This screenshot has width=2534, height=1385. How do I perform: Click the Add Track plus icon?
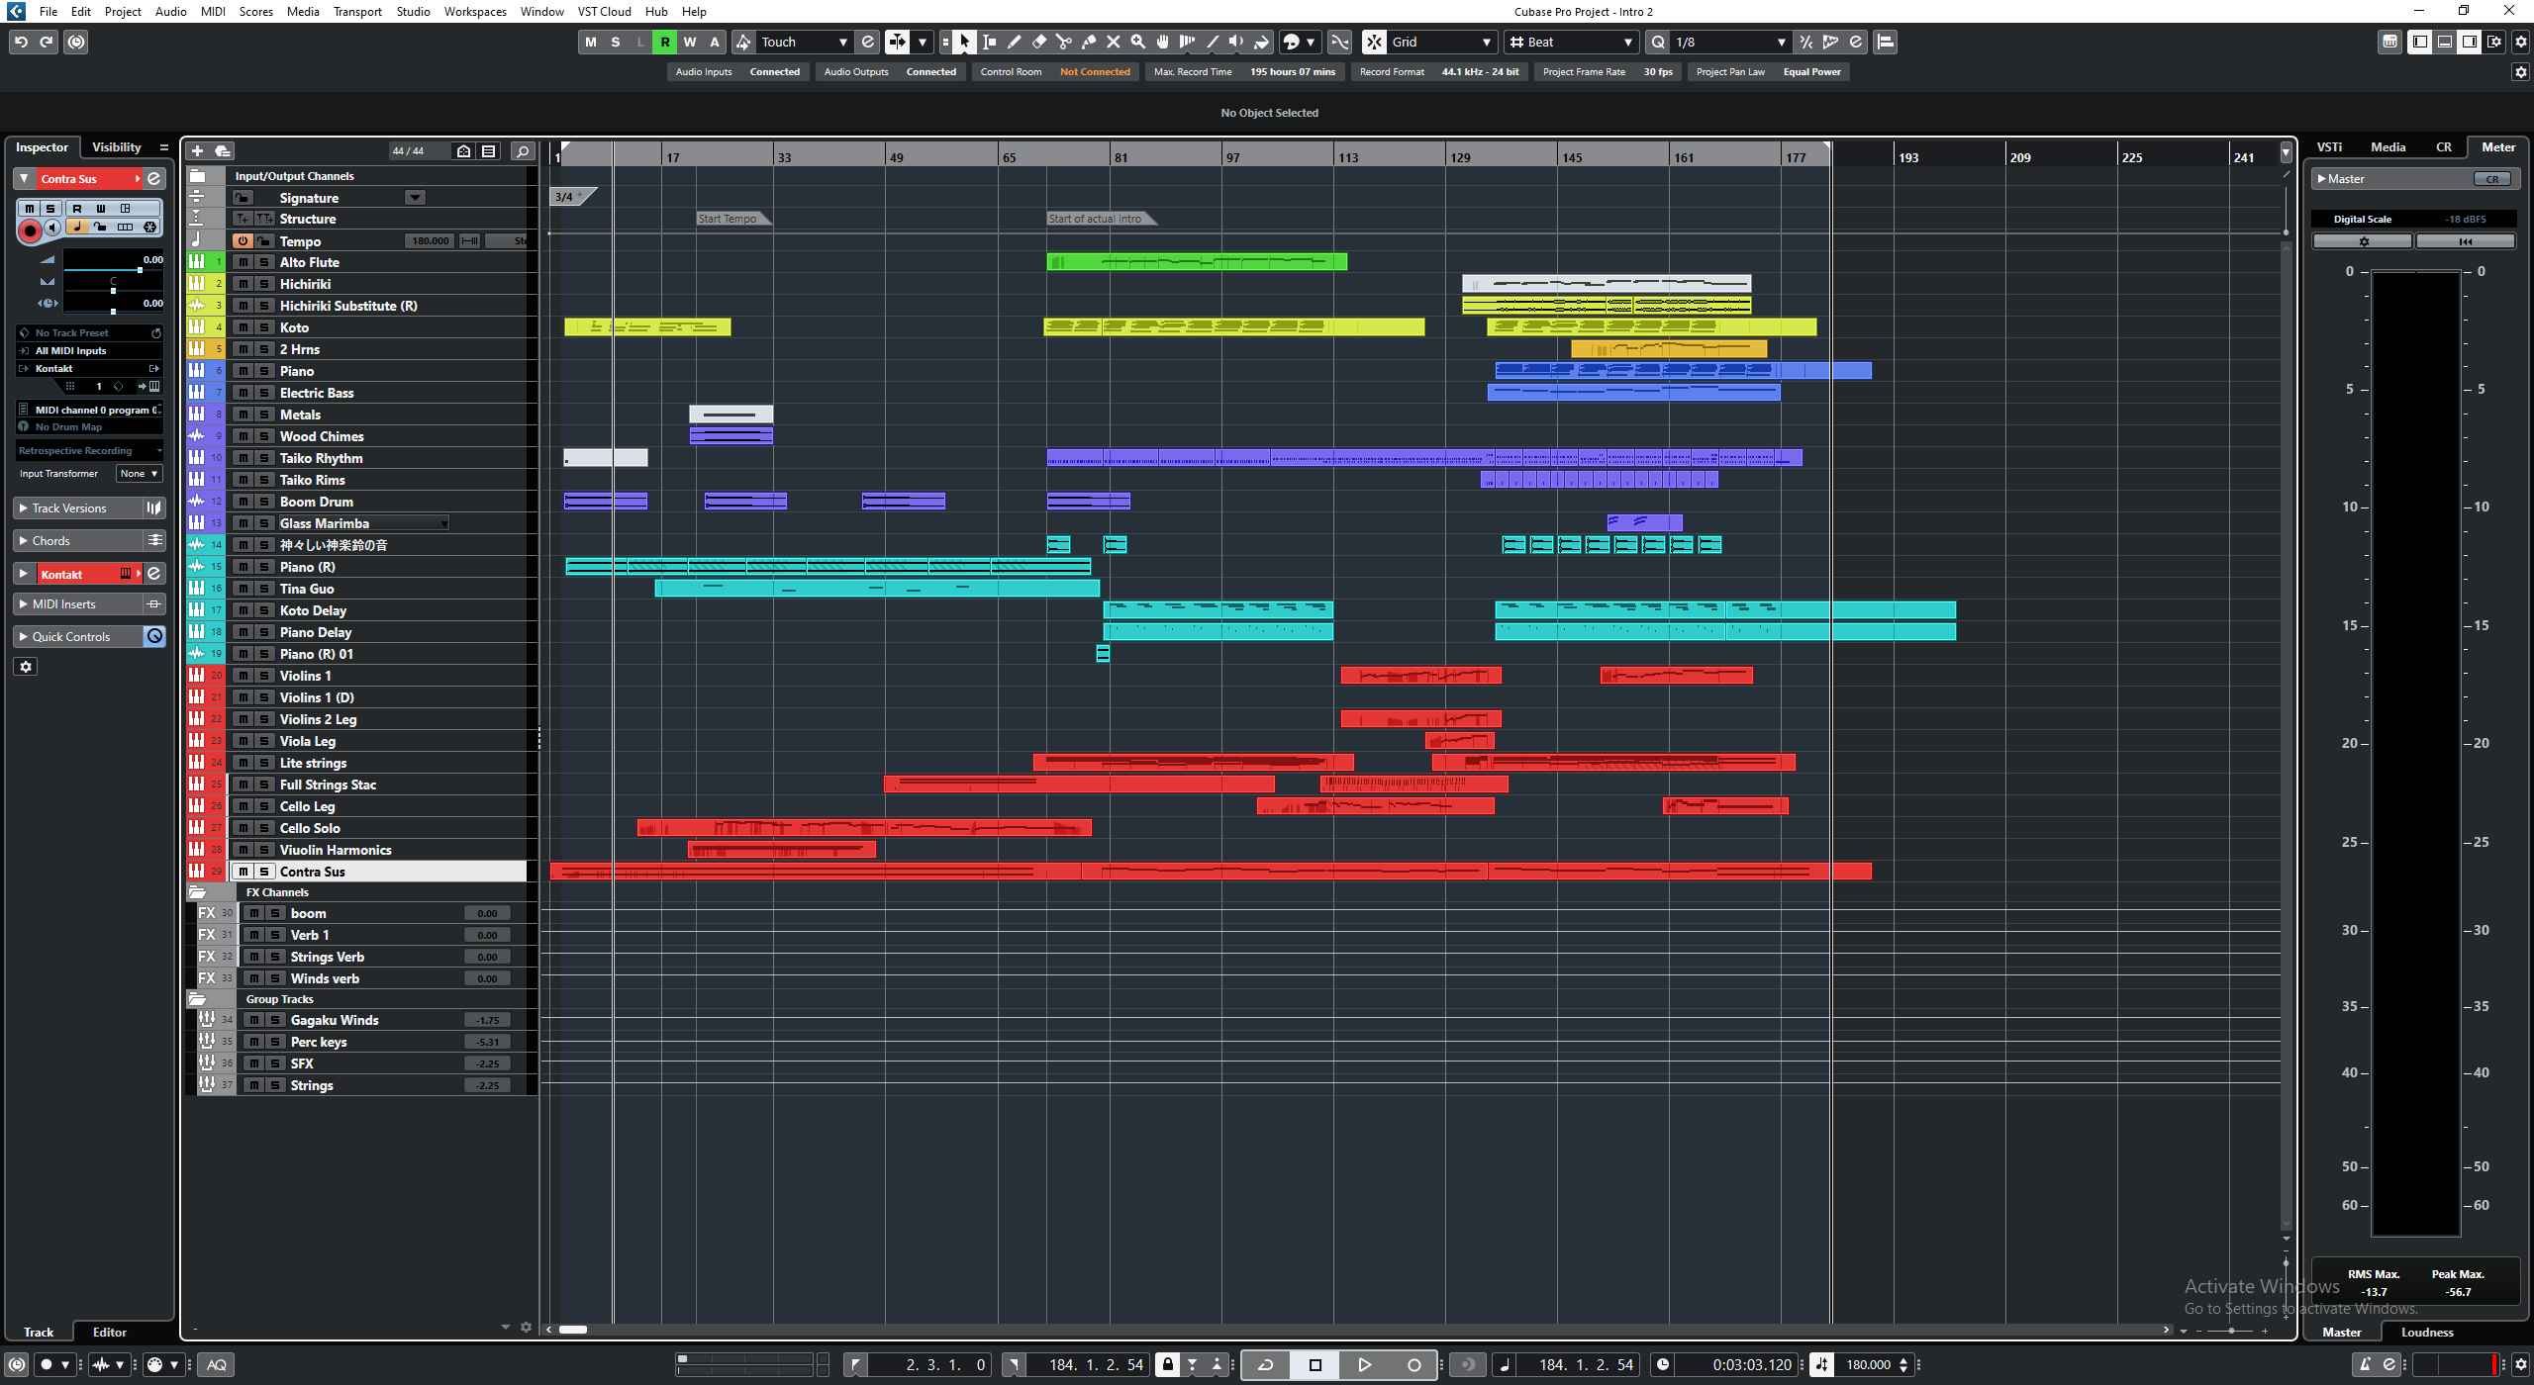197,150
